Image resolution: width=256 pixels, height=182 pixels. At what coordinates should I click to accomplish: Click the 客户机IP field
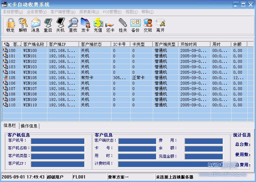(58, 164)
